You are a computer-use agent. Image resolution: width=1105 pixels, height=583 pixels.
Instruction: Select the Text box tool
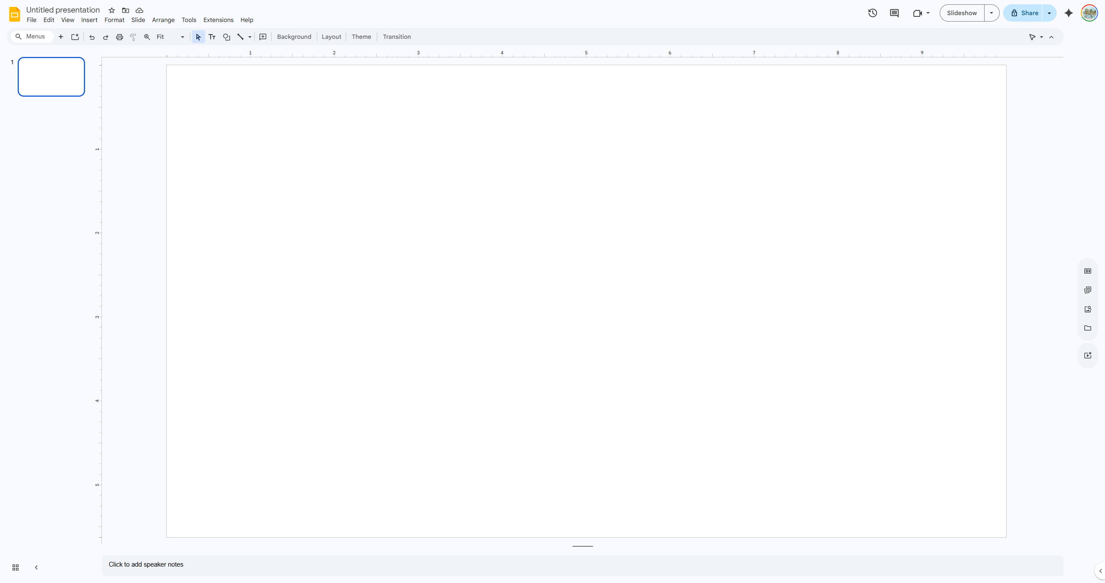coord(212,37)
